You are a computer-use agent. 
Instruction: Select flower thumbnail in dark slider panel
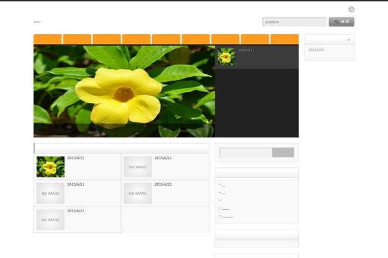point(226,57)
